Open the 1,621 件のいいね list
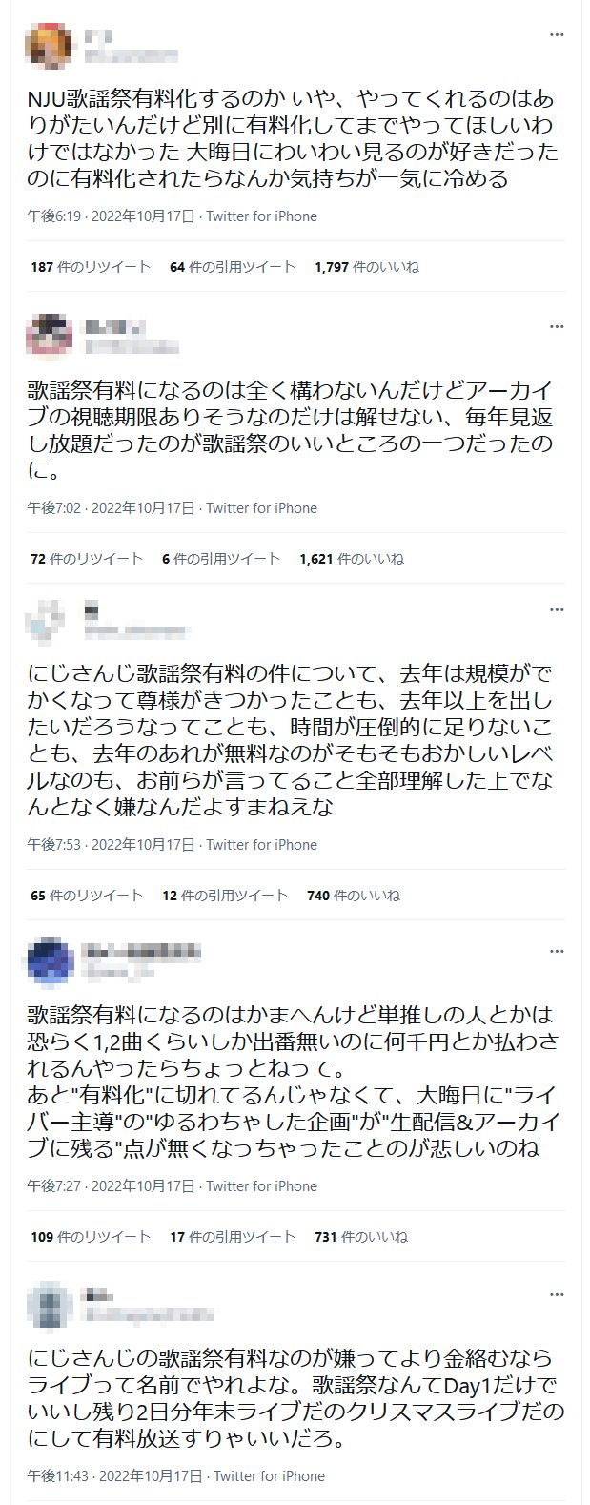This screenshot has width=590, height=1505. point(351,559)
